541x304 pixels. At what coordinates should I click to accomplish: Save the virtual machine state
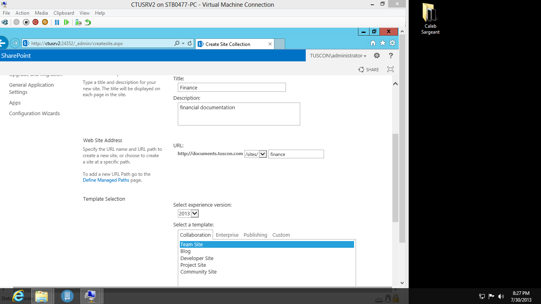coord(45,22)
